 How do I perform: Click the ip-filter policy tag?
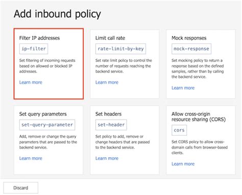coord(34,49)
